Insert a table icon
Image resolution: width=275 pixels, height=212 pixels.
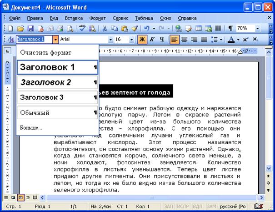coord(199,28)
